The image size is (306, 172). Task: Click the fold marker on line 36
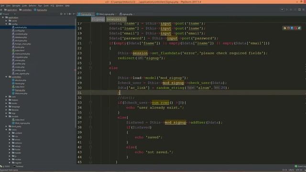[x=90, y=118]
